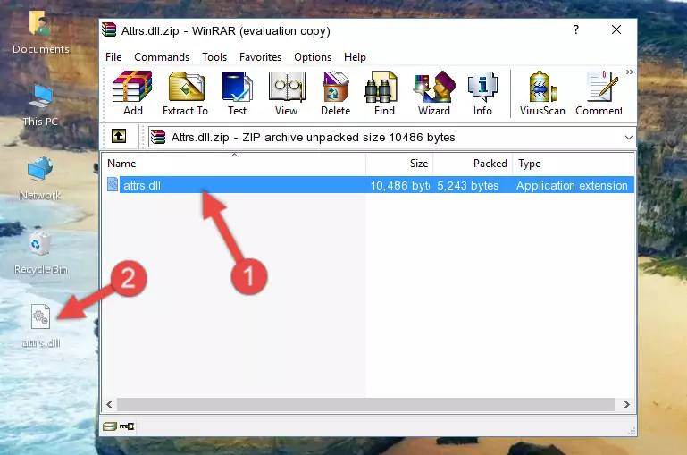687x455 pixels.
Task: Select the Recycle Bin desktop icon
Action: tap(40, 253)
